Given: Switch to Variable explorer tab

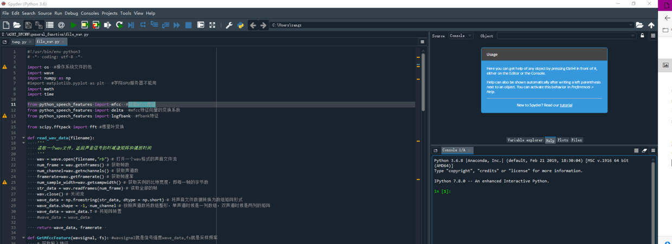Looking at the screenshot, I should pyautogui.click(x=525, y=140).
